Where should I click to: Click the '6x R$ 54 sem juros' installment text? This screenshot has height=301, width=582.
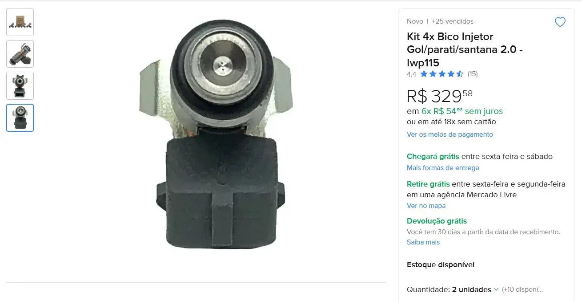click(x=462, y=111)
